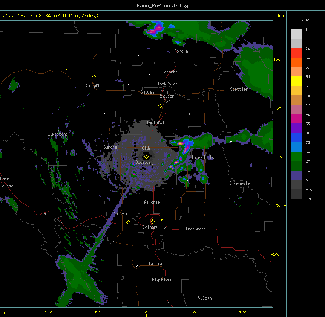Select the Banff label
The height and width of the screenshot is (317, 325).
point(47,213)
